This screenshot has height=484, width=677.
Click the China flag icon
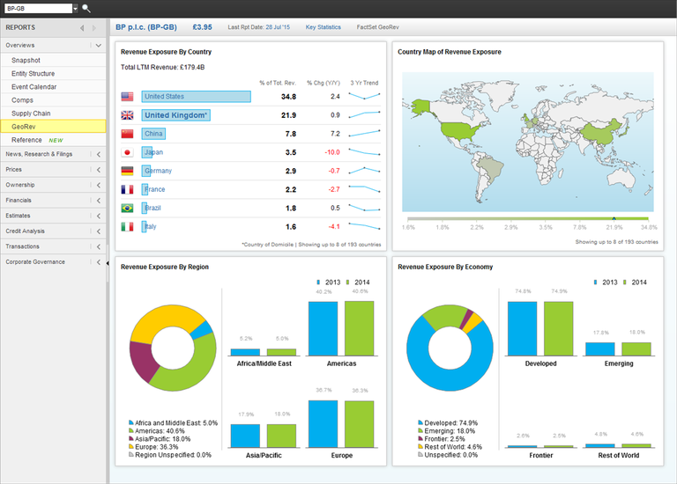pyautogui.click(x=127, y=134)
